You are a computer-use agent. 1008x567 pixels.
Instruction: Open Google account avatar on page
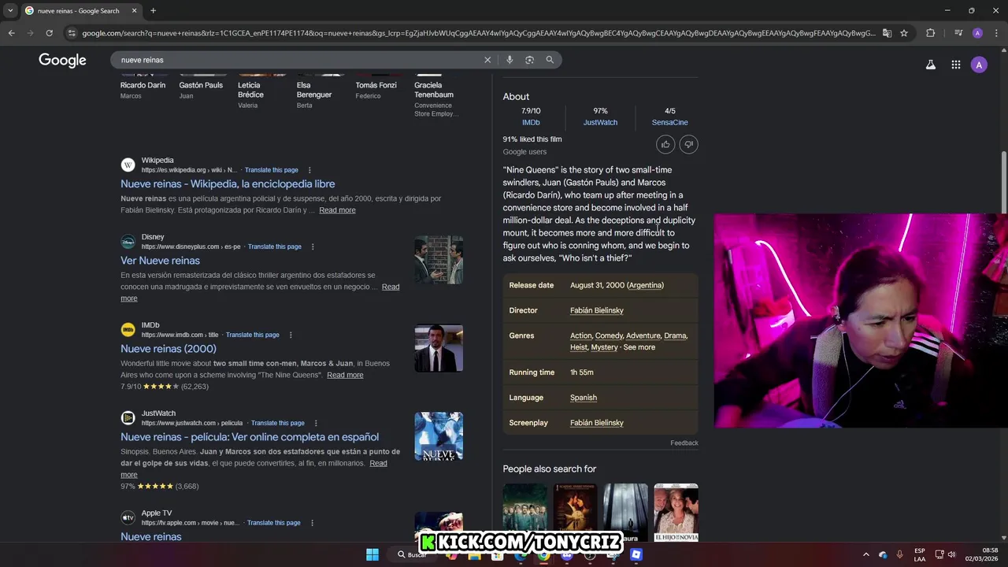coord(979,65)
